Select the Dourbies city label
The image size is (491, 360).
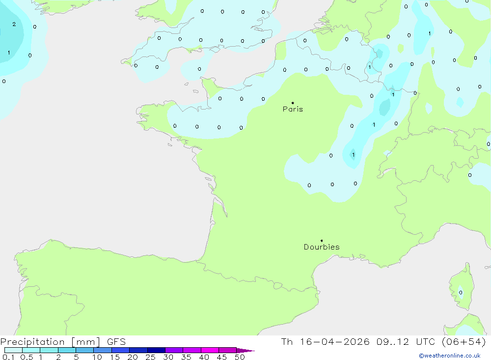322,247
